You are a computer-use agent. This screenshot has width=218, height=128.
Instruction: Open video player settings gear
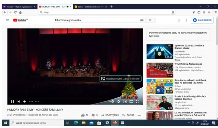point(118,102)
